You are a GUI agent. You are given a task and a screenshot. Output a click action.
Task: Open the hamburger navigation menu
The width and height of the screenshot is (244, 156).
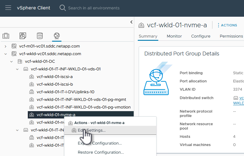pyautogui.click(x=8, y=8)
